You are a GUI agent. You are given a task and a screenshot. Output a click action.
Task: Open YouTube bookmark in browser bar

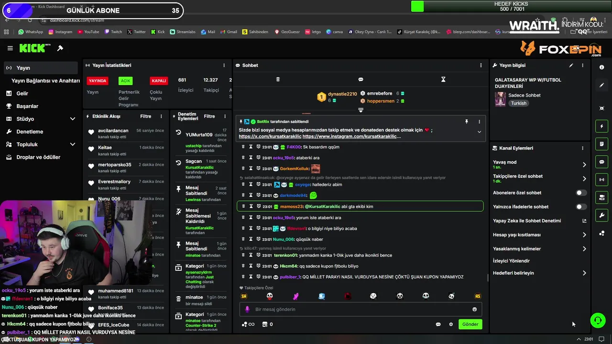tap(88, 32)
